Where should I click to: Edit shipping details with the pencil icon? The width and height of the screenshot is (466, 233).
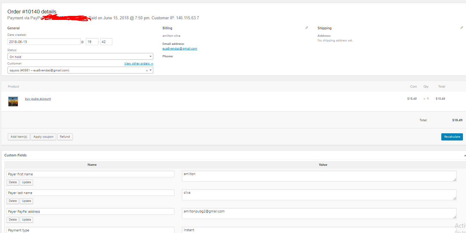[x=462, y=28]
